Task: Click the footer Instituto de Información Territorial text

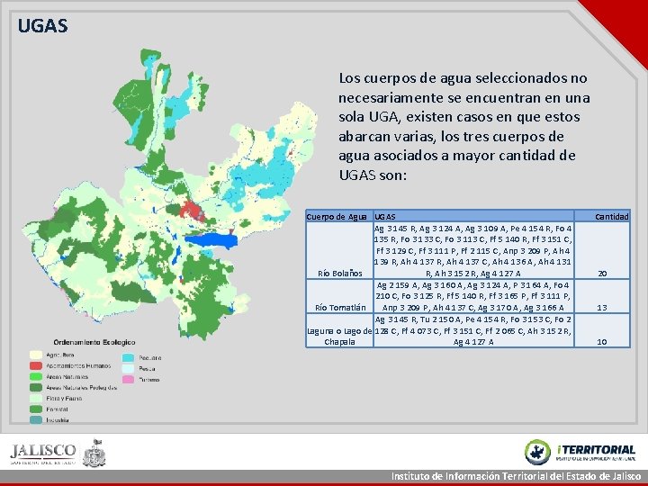Action: point(517,476)
